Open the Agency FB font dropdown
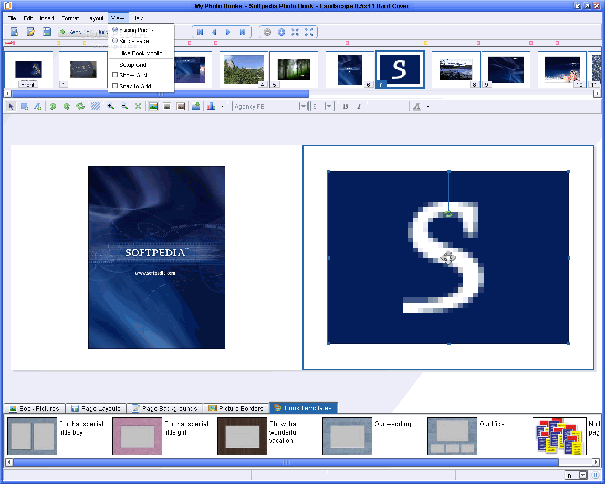This screenshot has height=484, width=605. (304, 107)
